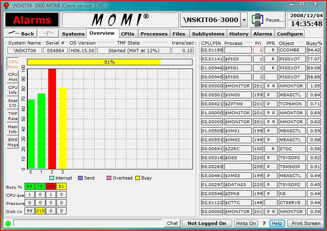Select the $PIG0 process cell
The width and height of the screenshot is (327, 231).
238,77
